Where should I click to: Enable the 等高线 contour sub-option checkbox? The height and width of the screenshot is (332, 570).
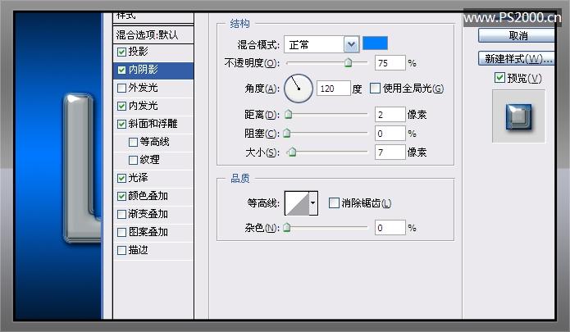point(134,142)
